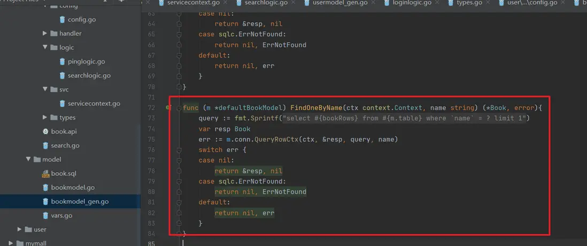Click the Go file icon beside search.go
Image resolution: width=587 pixels, height=246 pixels.
(45, 145)
